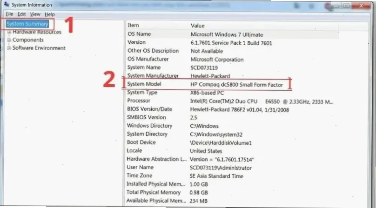Select the SMBIOS Version row label
The width and height of the screenshot is (376, 208).
pos(146,117)
